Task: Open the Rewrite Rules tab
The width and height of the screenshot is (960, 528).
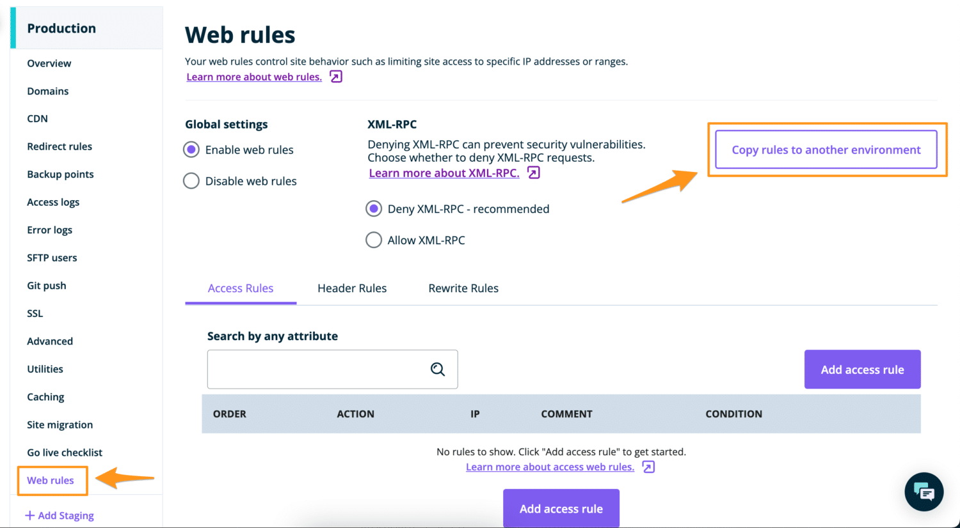Action: click(x=463, y=288)
